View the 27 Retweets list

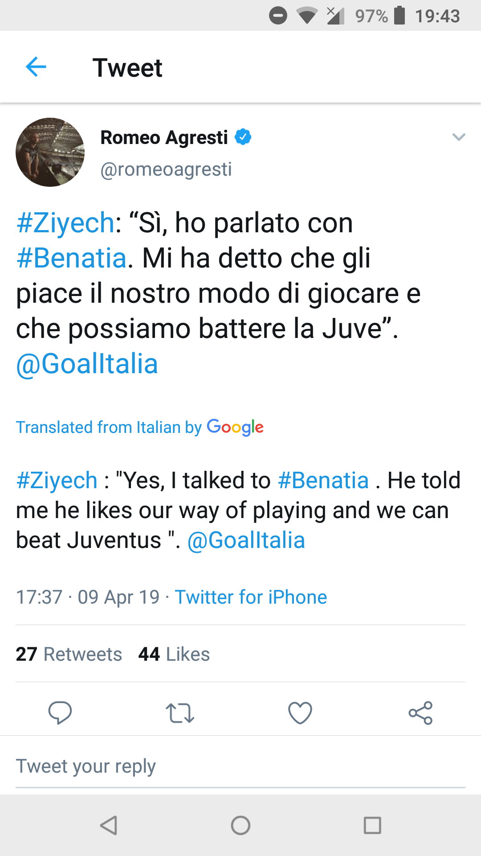pyautogui.click(x=69, y=654)
